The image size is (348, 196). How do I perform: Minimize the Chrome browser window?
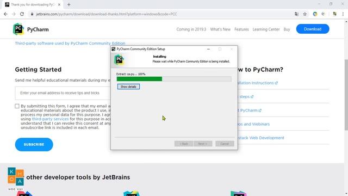click(319, 4)
